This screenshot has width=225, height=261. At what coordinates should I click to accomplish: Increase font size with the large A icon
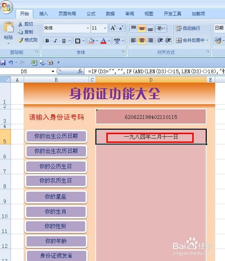(x=113, y=28)
